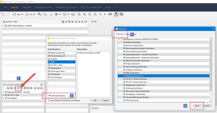217x113 pixels.
Task: Click the zoom out magnifier icon
Action: (x=90, y=14)
